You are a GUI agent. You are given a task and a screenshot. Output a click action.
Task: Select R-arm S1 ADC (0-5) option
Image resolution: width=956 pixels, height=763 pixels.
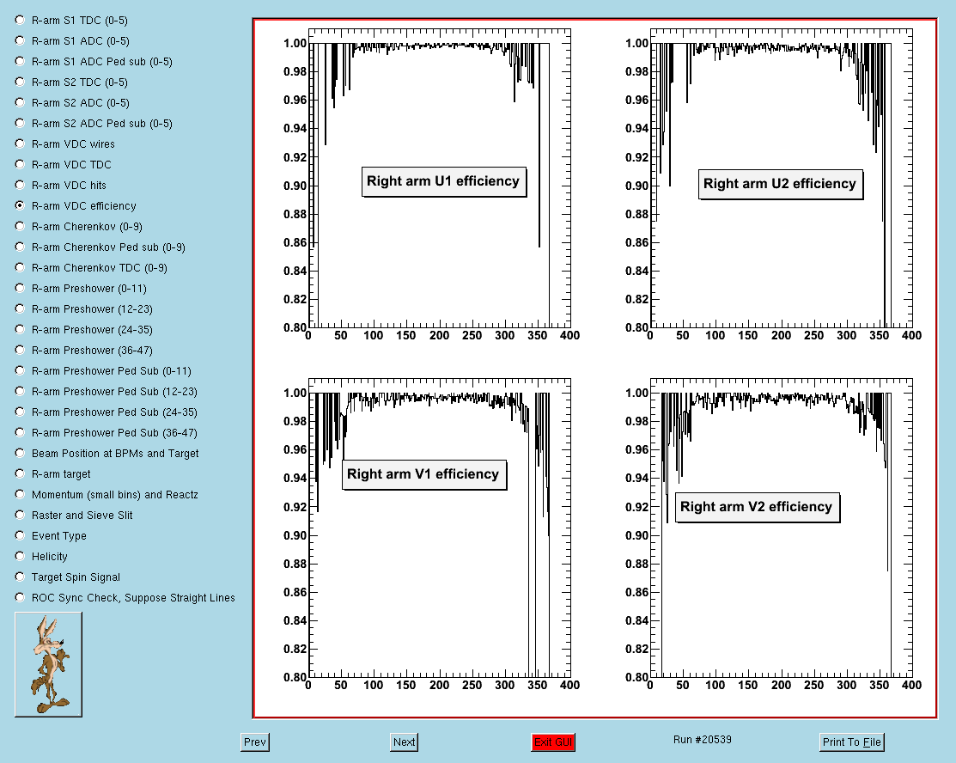(x=20, y=41)
